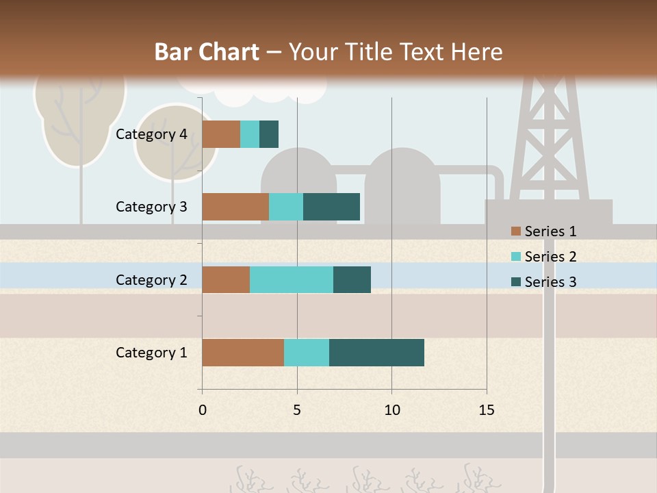Select Category 1's brown Series 1 bar
Image resolution: width=657 pixels, height=493 pixels.
(243, 352)
